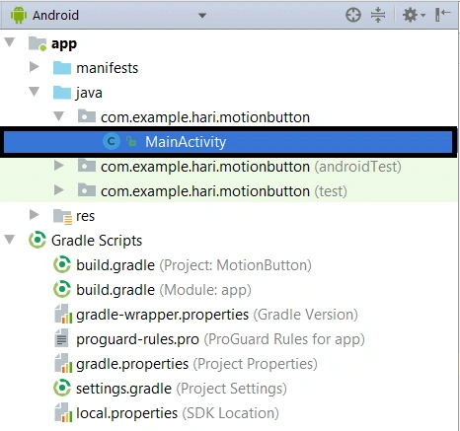Screen dimensions: 460x431
Task: Expand the androidTest package arrow
Action: pos(58,166)
